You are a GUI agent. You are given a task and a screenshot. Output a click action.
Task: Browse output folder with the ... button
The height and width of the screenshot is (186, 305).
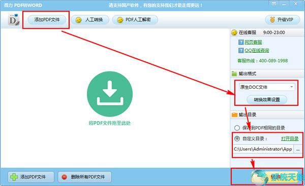298,149
